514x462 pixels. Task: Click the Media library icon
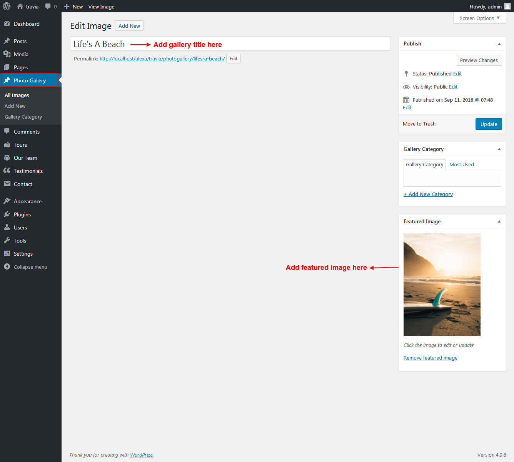coord(7,54)
